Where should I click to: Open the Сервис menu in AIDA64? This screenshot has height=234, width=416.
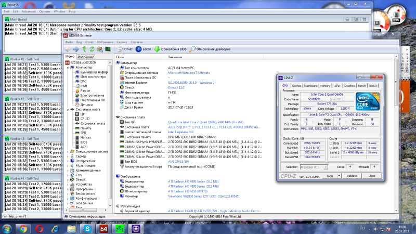click(122, 42)
